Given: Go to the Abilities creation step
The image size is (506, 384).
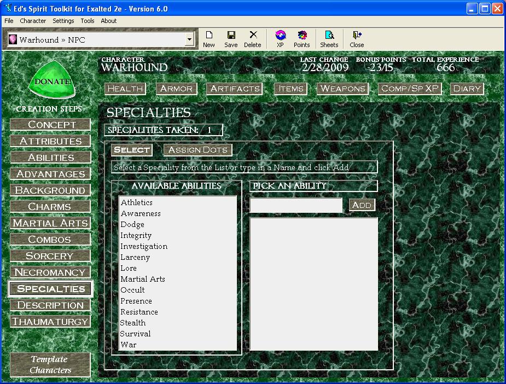Looking at the screenshot, I should (50, 158).
